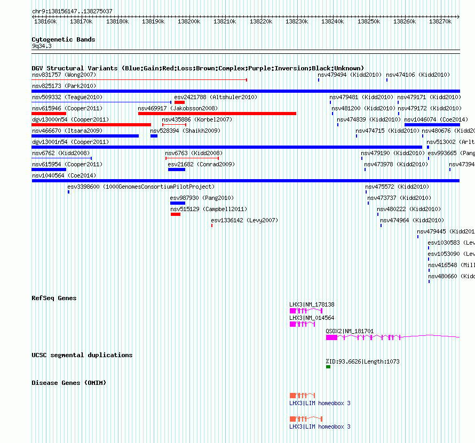Open the second OMIM LHX3|LIM homeobox 3 link

pyautogui.click(x=320, y=426)
